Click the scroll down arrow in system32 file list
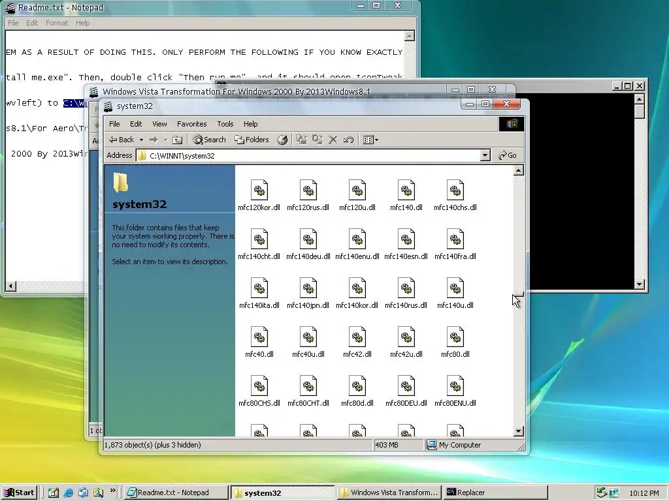Image resolution: width=669 pixels, height=501 pixels. click(x=518, y=431)
